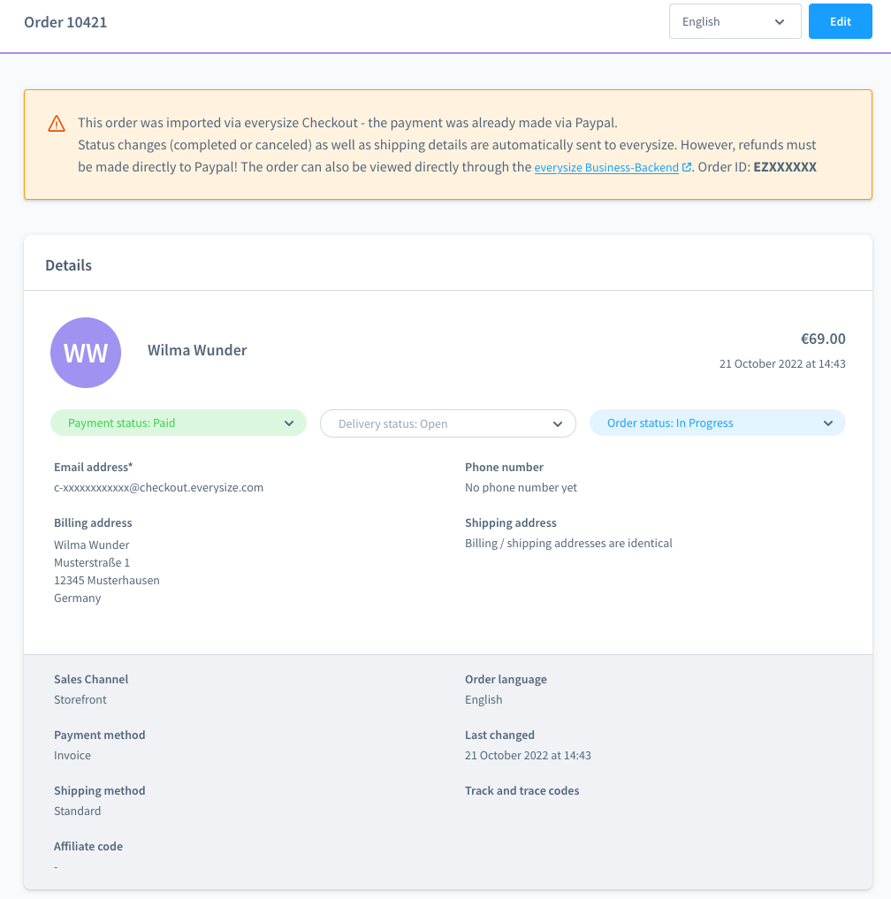Viewport: 891px width, 899px height.
Task: Click chevron in Payment status dropdown
Action: point(289,423)
